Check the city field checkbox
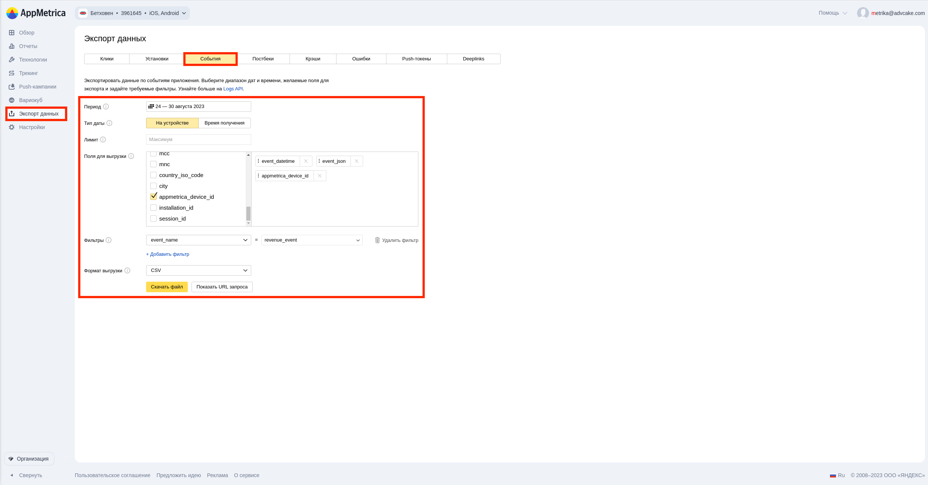This screenshot has height=485, width=928. (153, 186)
